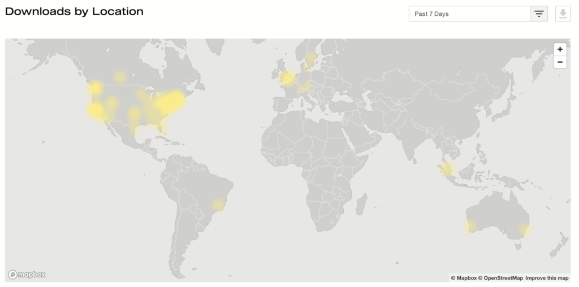This screenshot has height=287, width=579.
Task: Click the Improve this map link
Action: coord(546,278)
